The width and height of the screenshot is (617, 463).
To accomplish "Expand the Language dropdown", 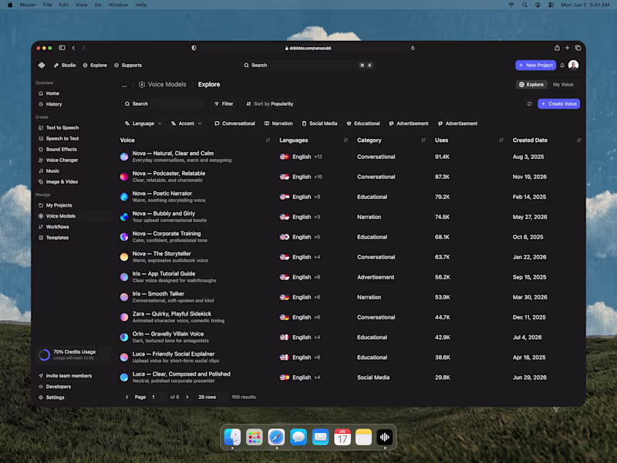I will [143, 123].
